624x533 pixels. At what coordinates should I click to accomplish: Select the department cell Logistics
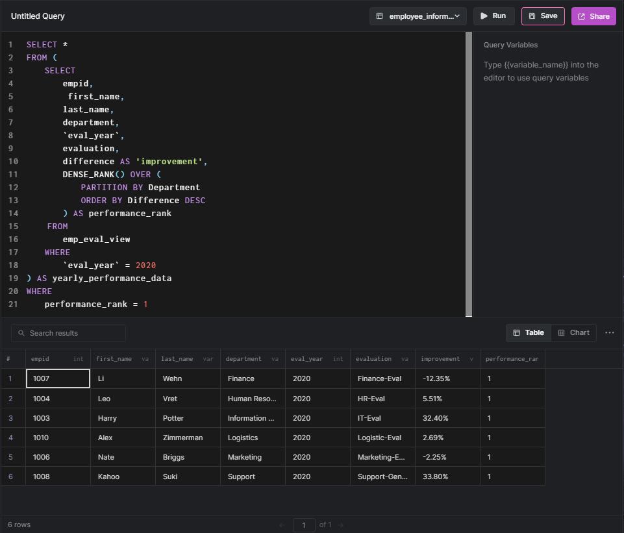(x=253, y=438)
